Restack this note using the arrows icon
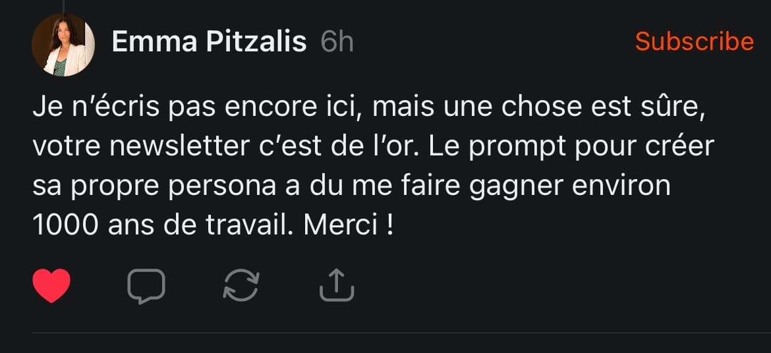Viewport: 771px width, 353px height. pyautogui.click(x=241, y=285)
